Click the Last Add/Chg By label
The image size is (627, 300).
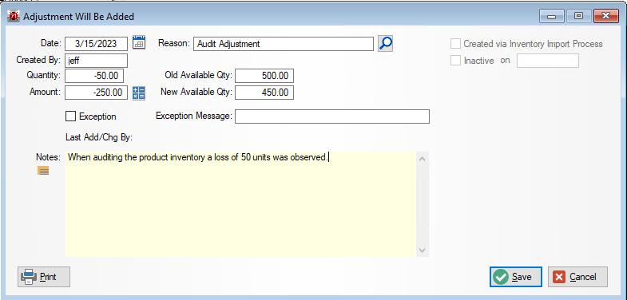pyautogui.click(x=99, y=138)
